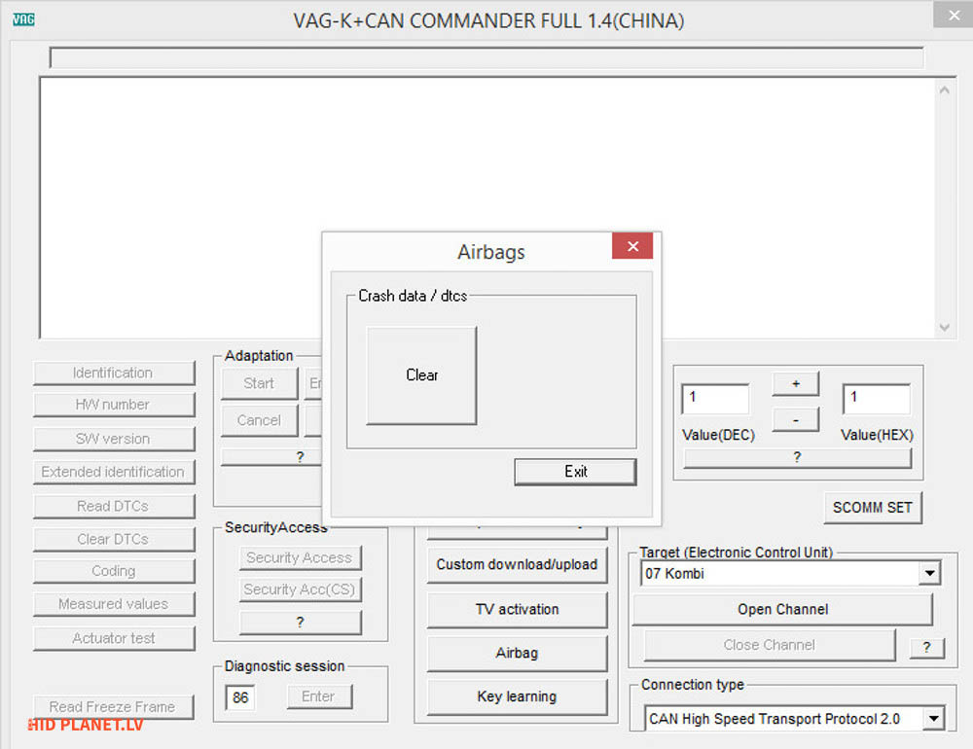Close the Airbags dialog with red X
Screen dimensions: 973x749
(632, 246)
